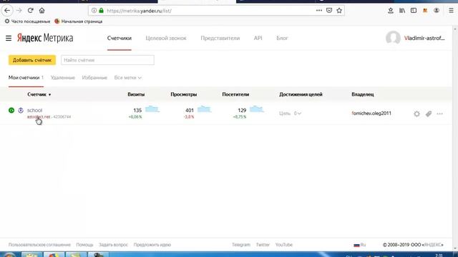Open the Начальная страница bookmark

pyautogui.click(x=79, y=21)
